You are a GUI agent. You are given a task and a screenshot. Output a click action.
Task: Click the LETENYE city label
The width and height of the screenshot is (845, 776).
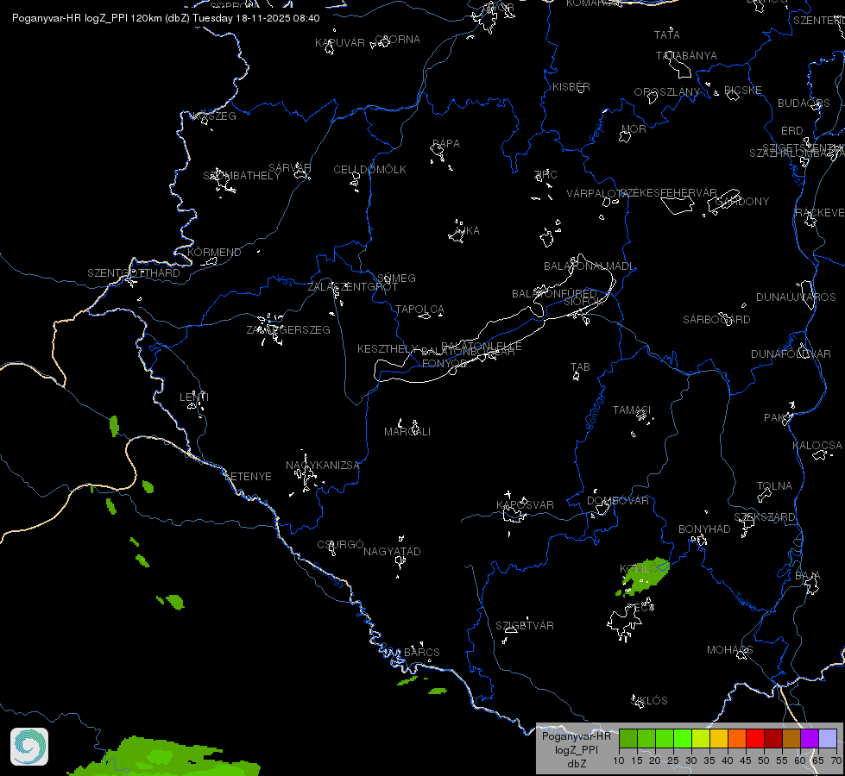pyautogui.click(x=248, y=477)
